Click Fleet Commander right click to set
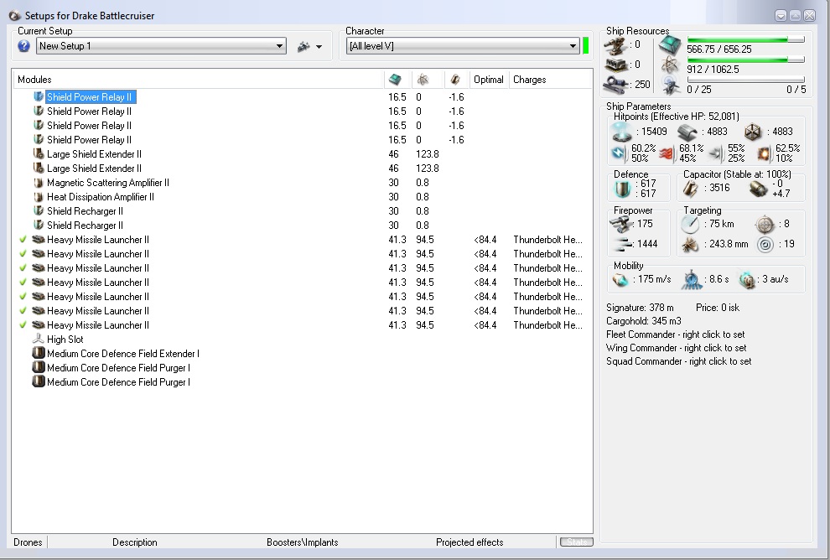Image resolution: width=830 pixels, height=560 pixels. (x=675, y=334)
